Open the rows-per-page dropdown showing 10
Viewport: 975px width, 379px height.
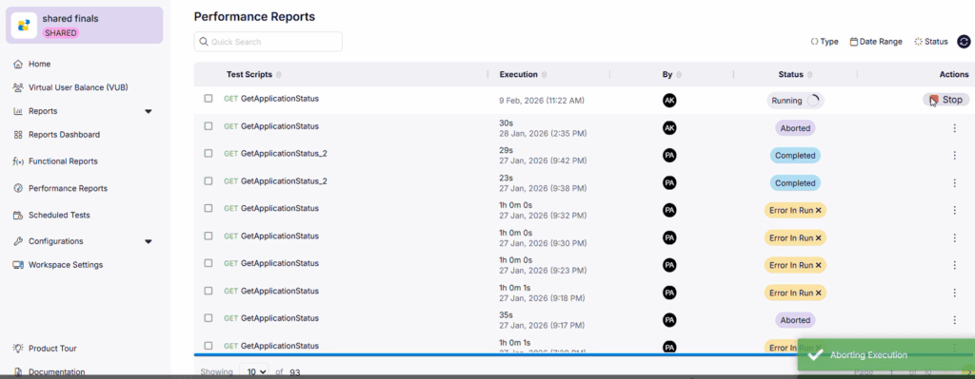pyautogui.click(x=254, y=372)
